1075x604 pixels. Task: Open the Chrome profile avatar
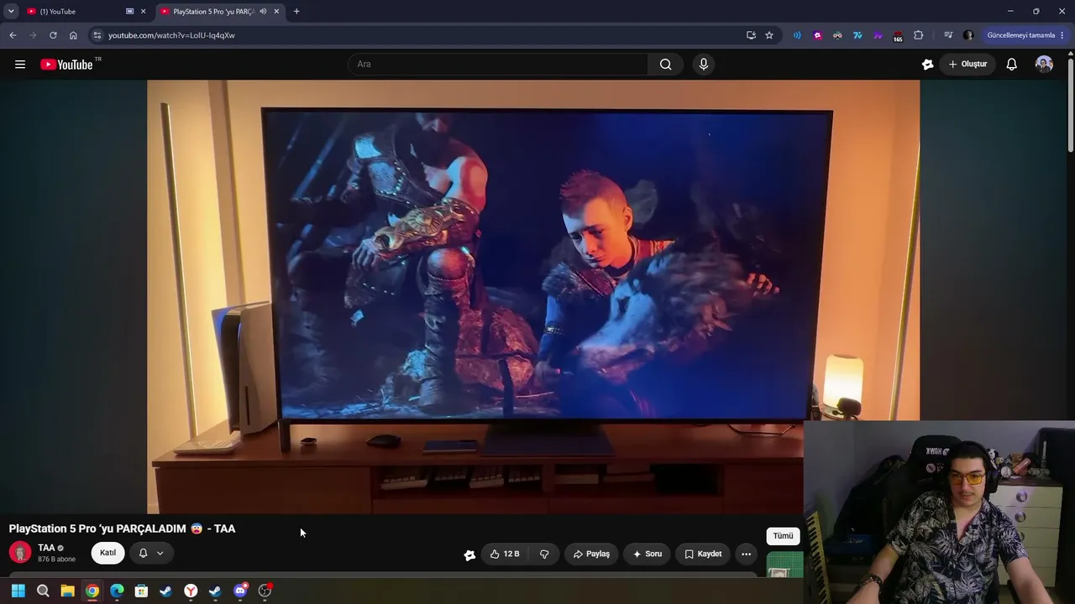point(968,35)
